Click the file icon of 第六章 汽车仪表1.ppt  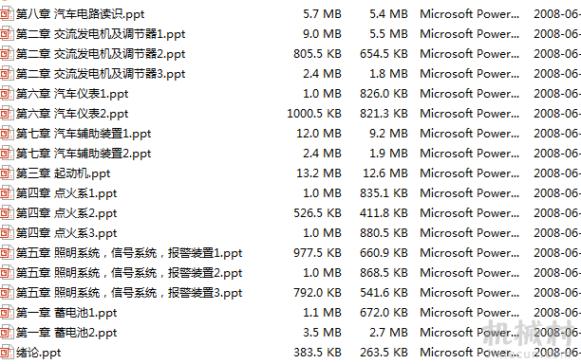(7, 94)
